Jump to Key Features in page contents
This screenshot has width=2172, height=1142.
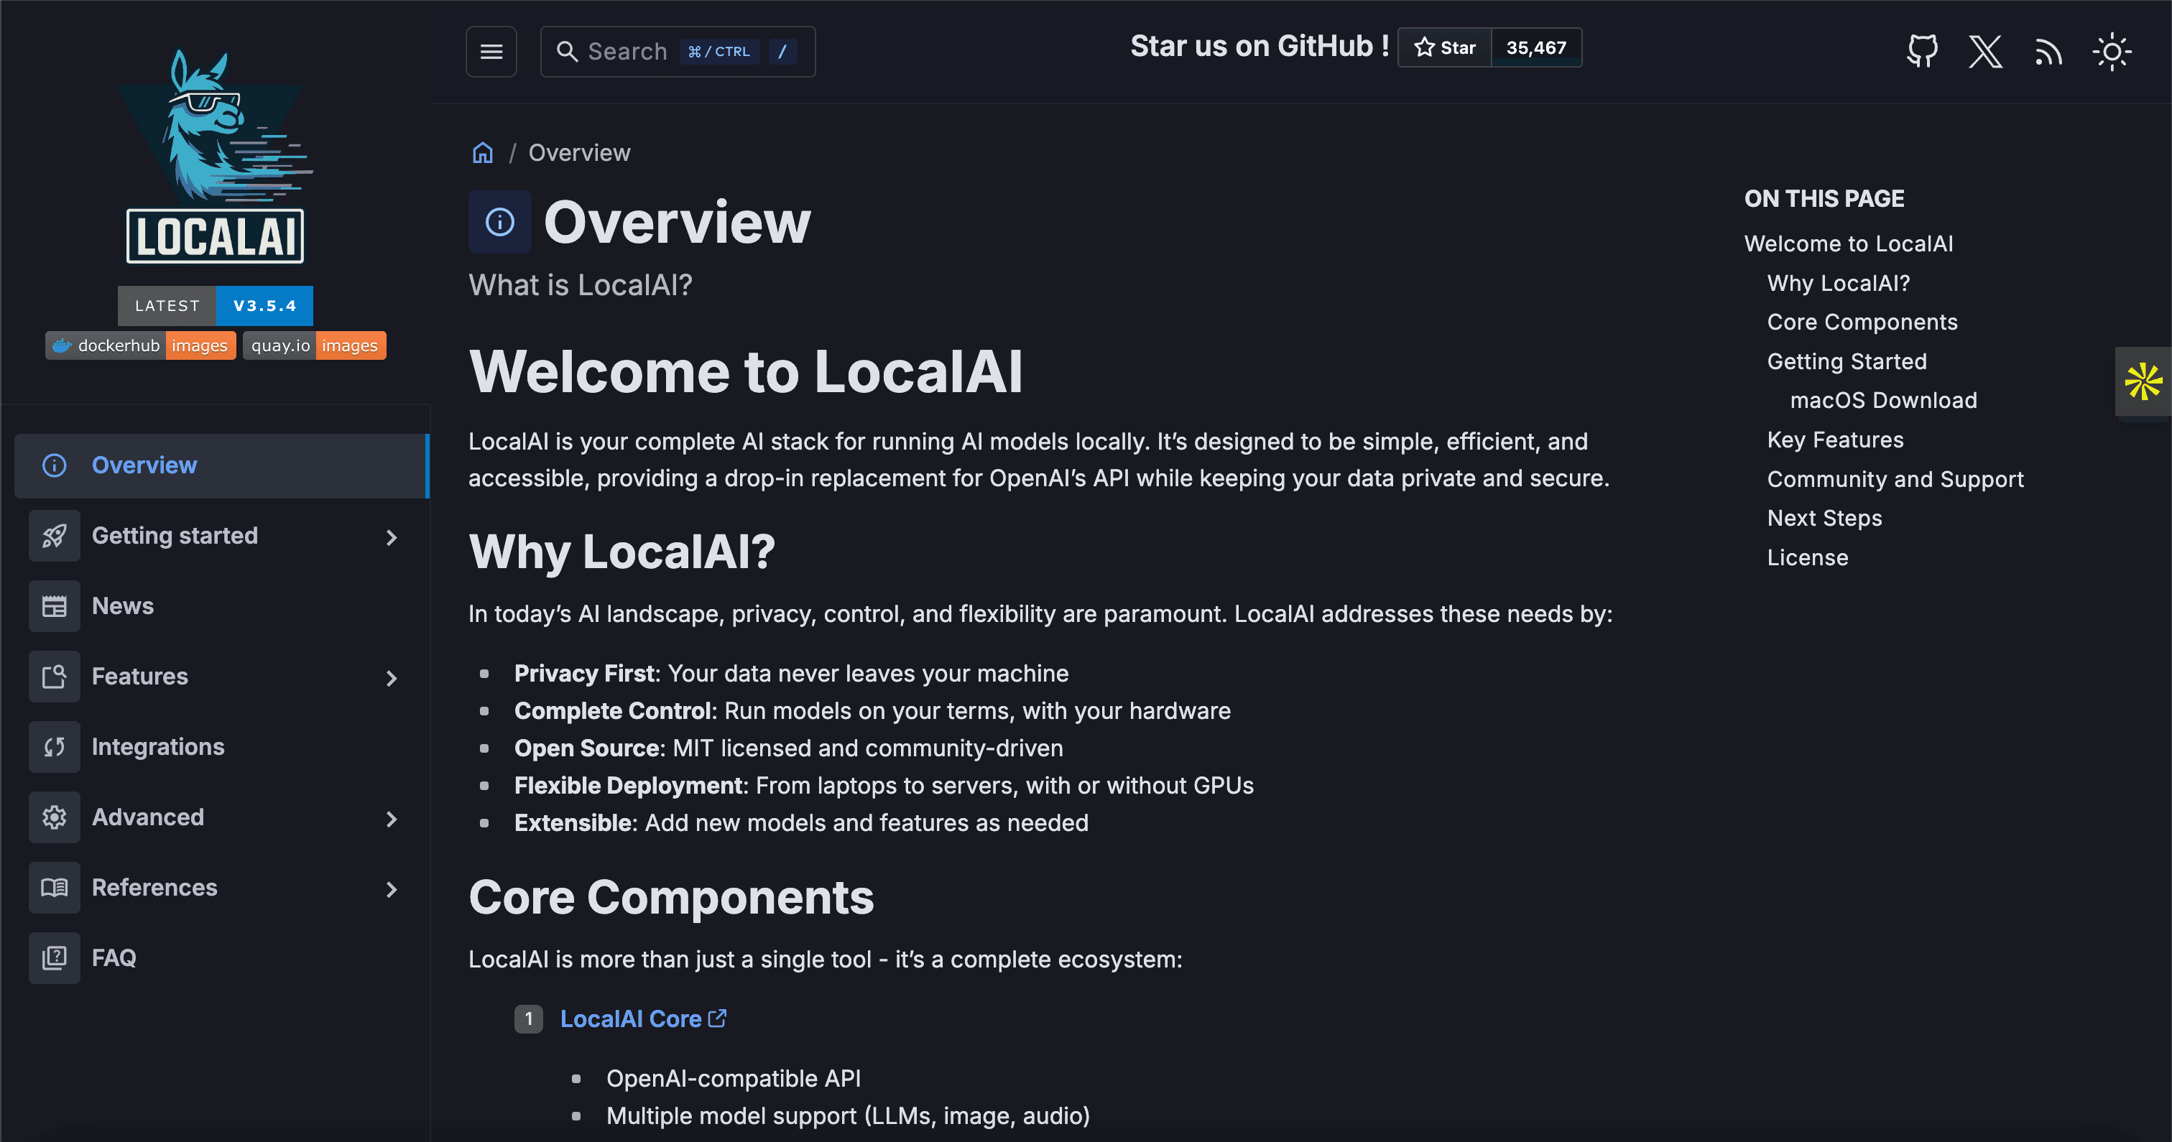click(1835, 440)
